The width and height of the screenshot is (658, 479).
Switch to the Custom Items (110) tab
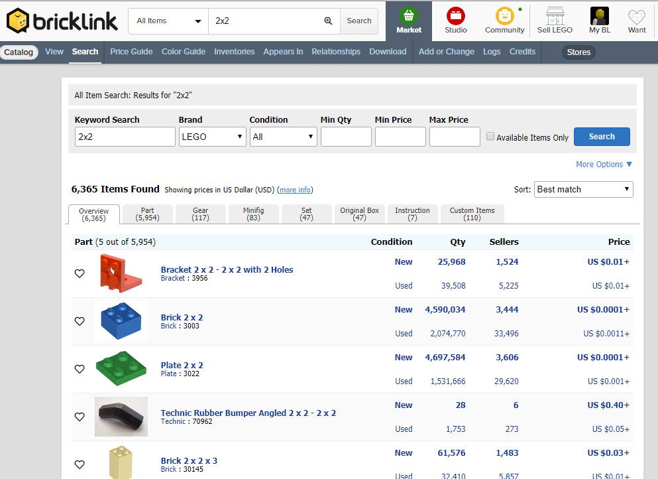(472, 214)
